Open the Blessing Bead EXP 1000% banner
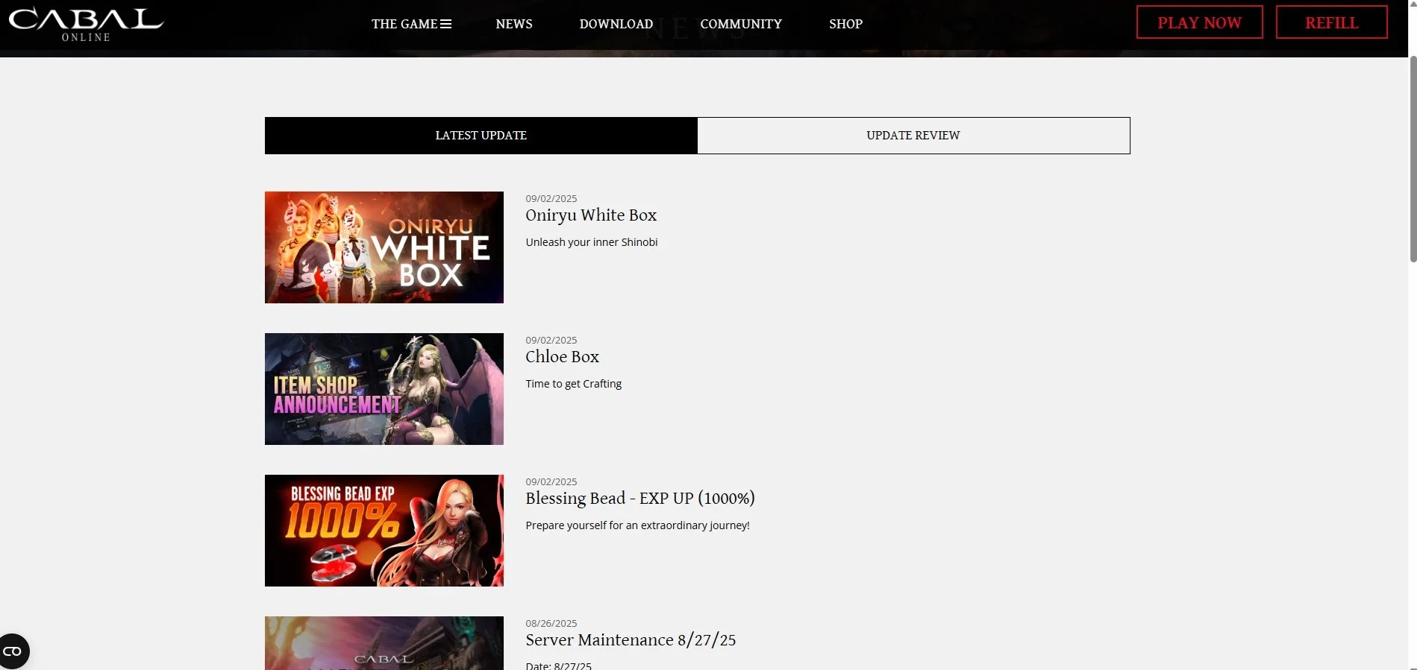Screen dimensions: 1417x670 point(384,531)
